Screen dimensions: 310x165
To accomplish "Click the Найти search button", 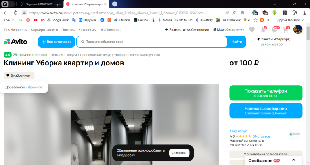I will coord(237,42).
